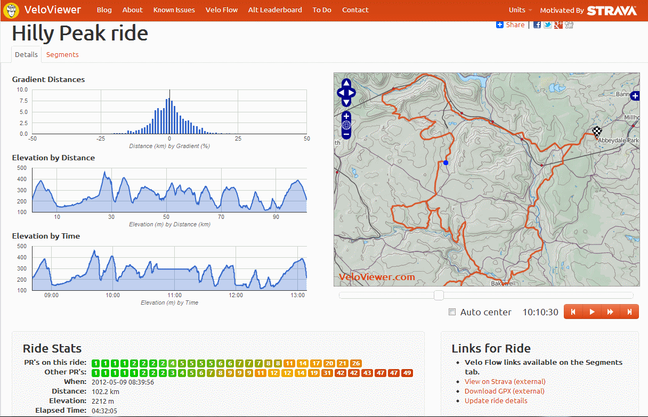Zoom in on the map

coord(346,116)
